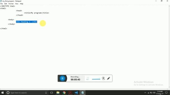Click the microphone icon in search box
Screen dimensions: 170x95
pyautogui.click(x=46, y=93)
